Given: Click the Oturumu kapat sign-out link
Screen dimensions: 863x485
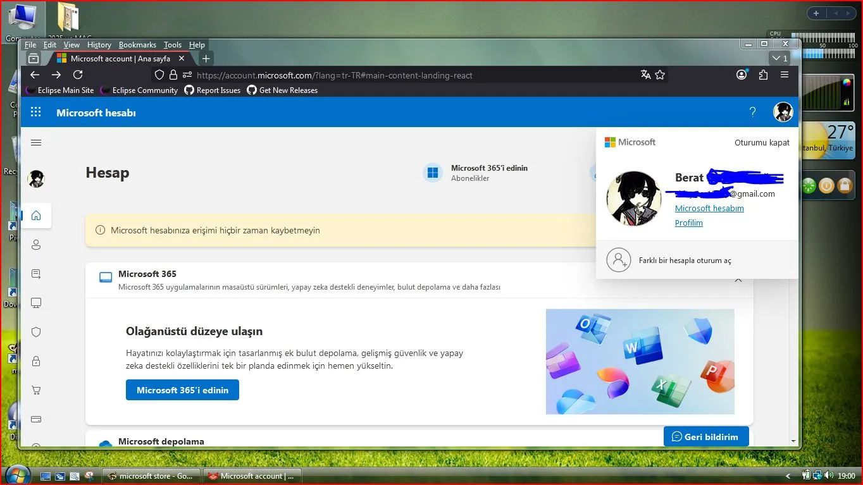Looking at the screenshot, I should coord(762,143).
